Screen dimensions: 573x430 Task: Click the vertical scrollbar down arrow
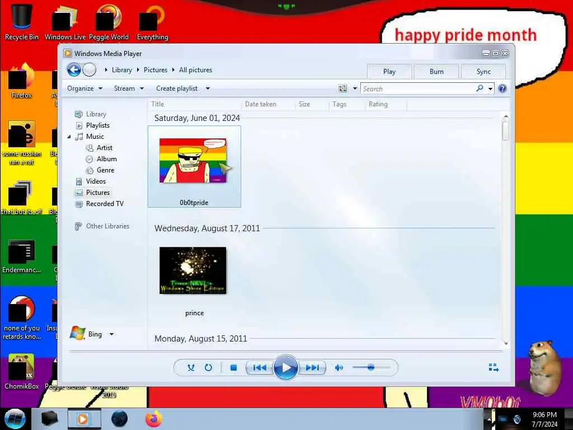(506, 343)
